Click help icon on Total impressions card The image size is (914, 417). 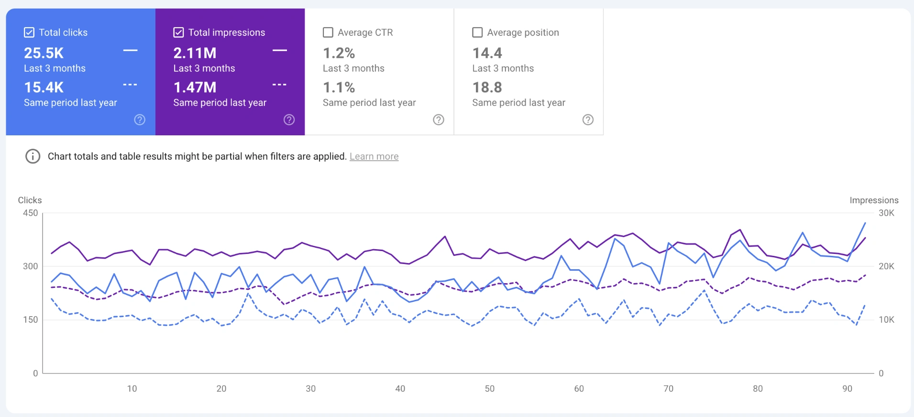tap(289, 120)
